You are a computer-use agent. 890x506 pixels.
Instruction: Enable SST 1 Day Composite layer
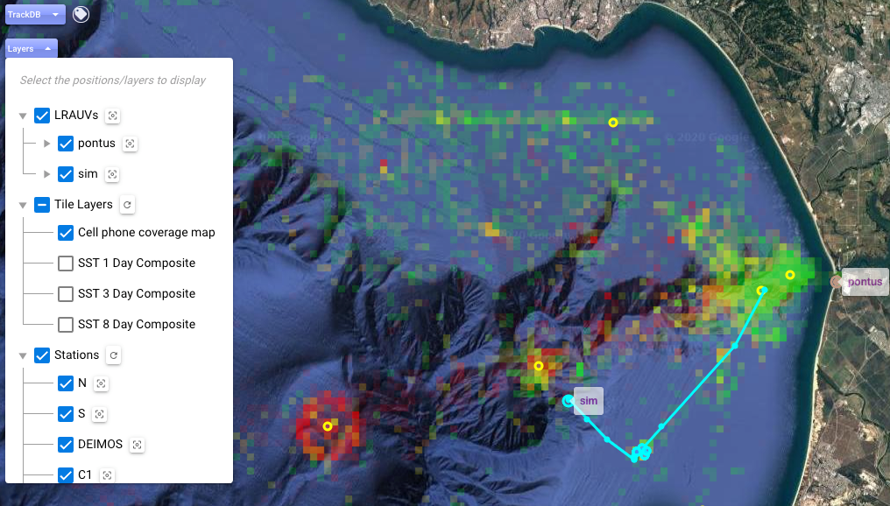(x=66, y=264)
